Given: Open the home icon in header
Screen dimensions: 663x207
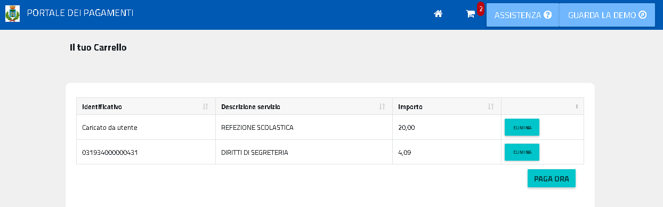Looking at the screenshot, I should click(438, 14).
